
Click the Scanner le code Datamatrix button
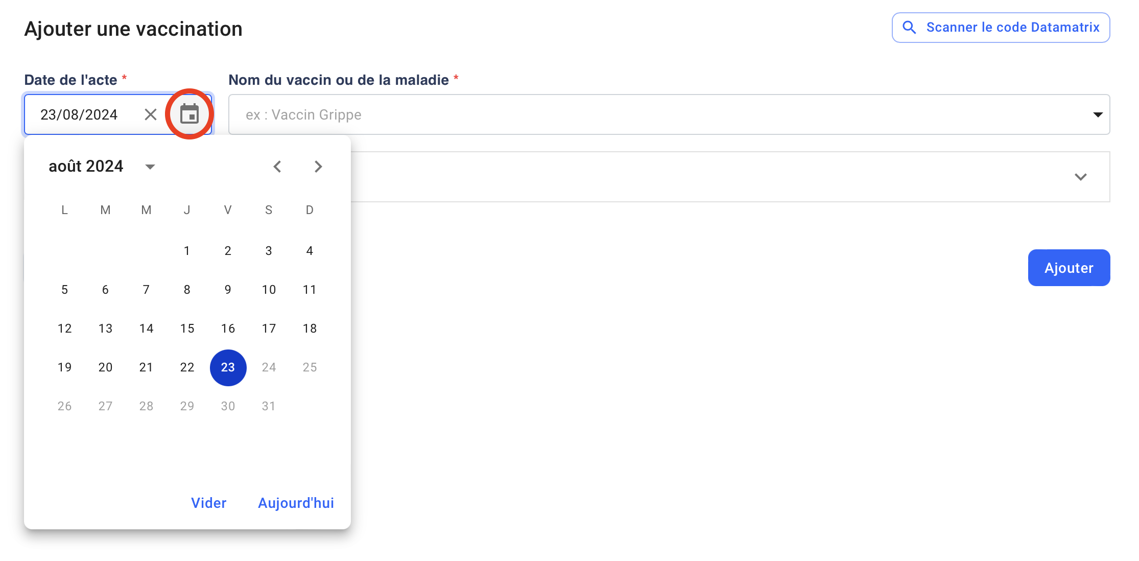[x=1001, y=28]
